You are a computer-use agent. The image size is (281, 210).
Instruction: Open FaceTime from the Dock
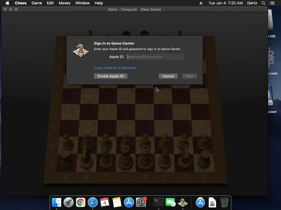coord(170,203)
